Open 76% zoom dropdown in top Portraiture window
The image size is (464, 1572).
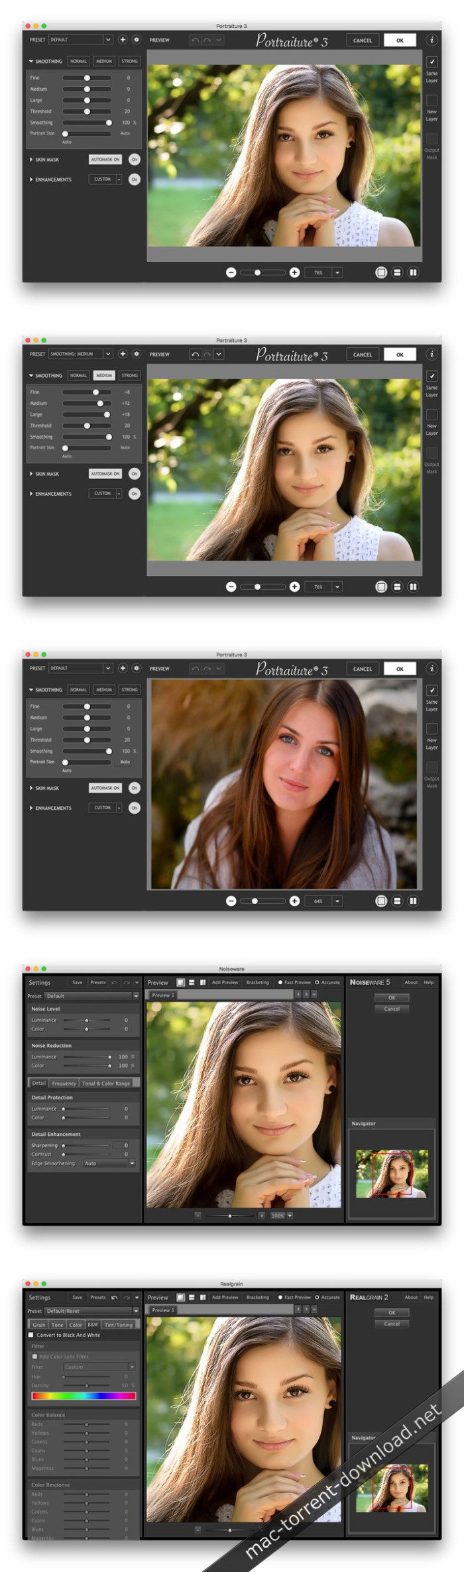(337, 272)
